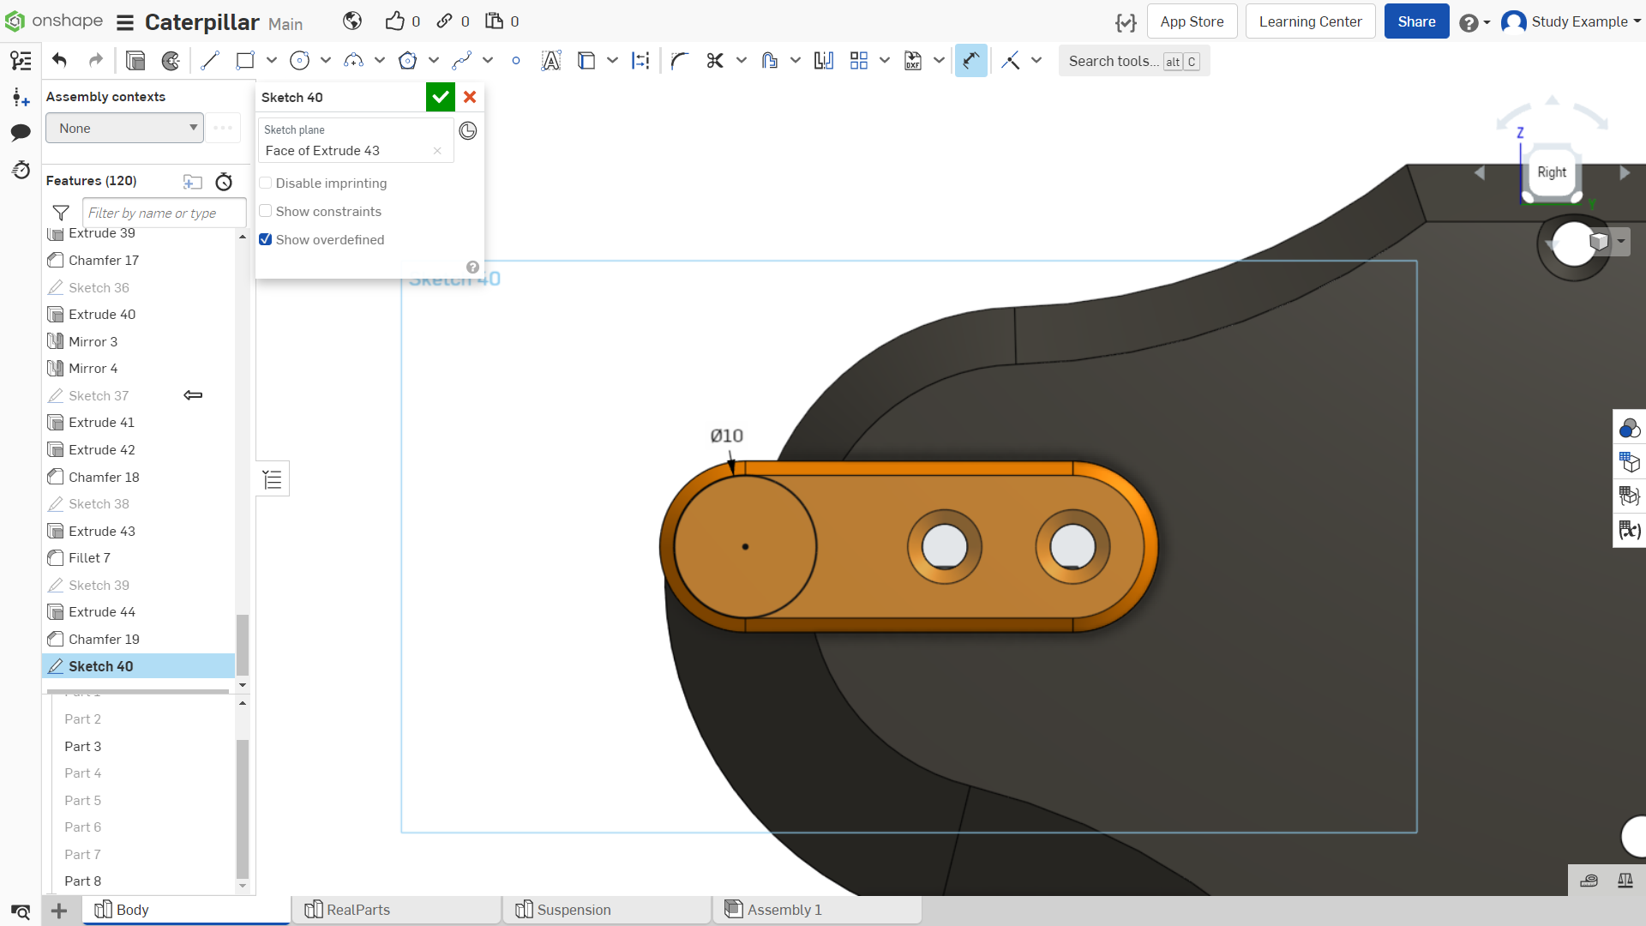Focus the Filter by name or type field
Viewport: 1646px width, 926px height.
point(164,213)
